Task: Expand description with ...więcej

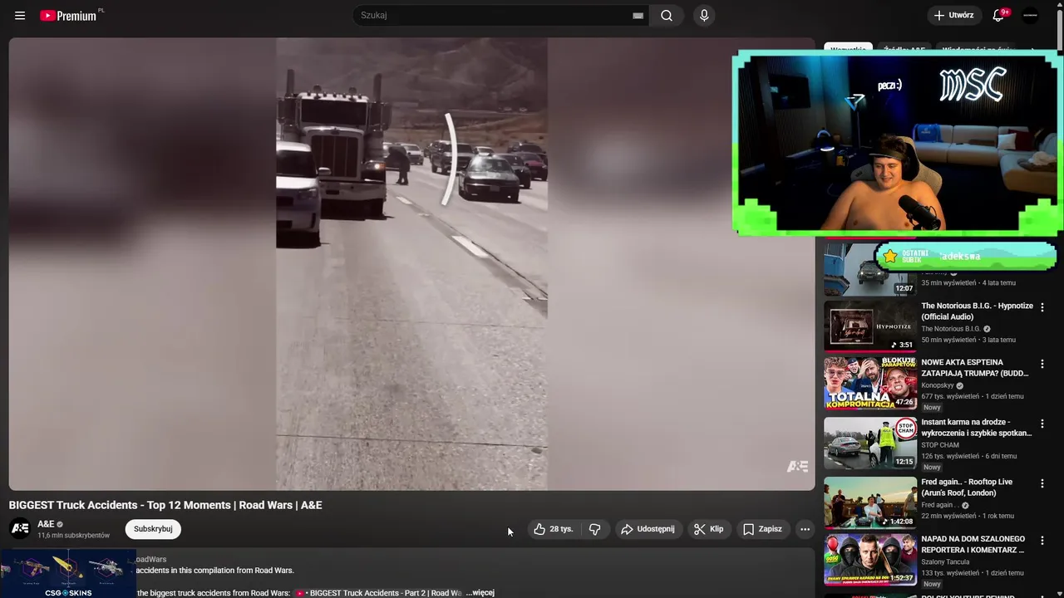Action: [480, 593]
